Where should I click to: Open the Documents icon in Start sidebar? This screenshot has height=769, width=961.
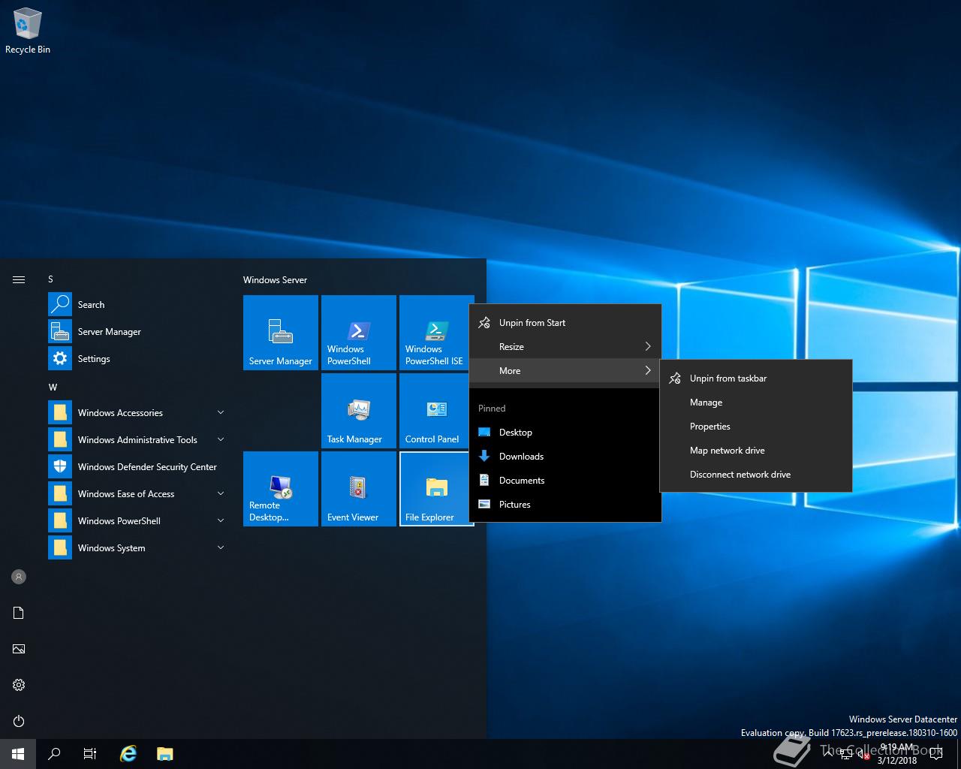coord(19,613)
